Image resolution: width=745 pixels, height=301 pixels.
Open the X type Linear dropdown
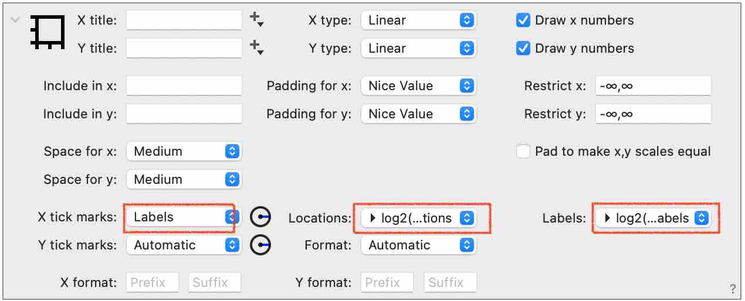click(x=419, y=20)
